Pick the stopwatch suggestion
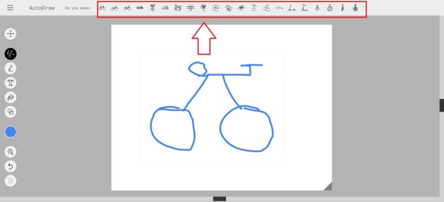The image size is (444, 202). [x=330, y=8]
